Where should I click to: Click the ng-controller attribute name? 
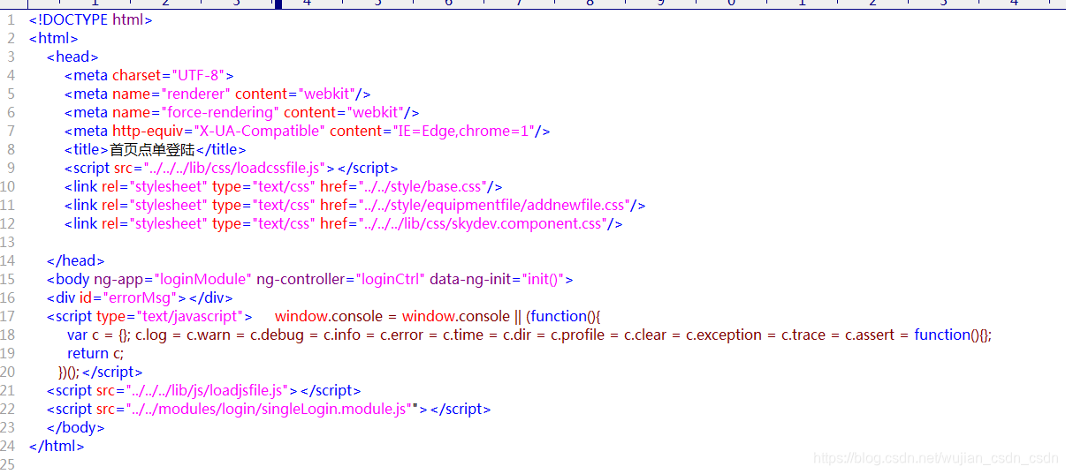coord(301,279)
